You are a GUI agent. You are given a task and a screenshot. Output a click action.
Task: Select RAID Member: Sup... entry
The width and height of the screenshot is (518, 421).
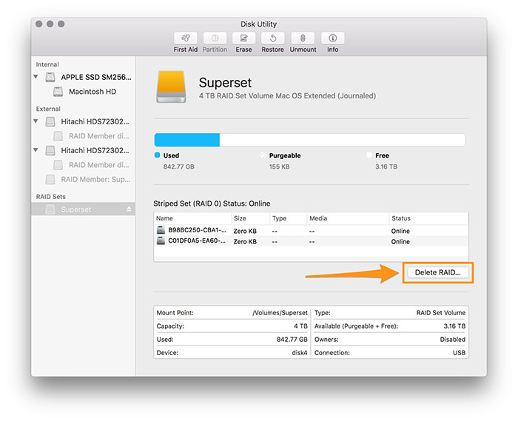[95, 179]
